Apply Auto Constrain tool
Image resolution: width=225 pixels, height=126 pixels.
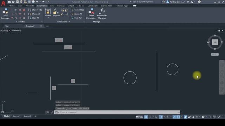[5, 14]
